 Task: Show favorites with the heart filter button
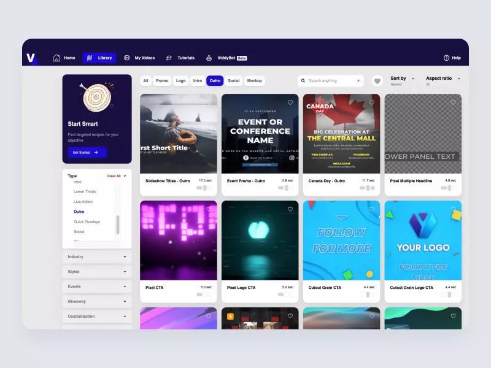pyautogui.click(x=377, y=81)
